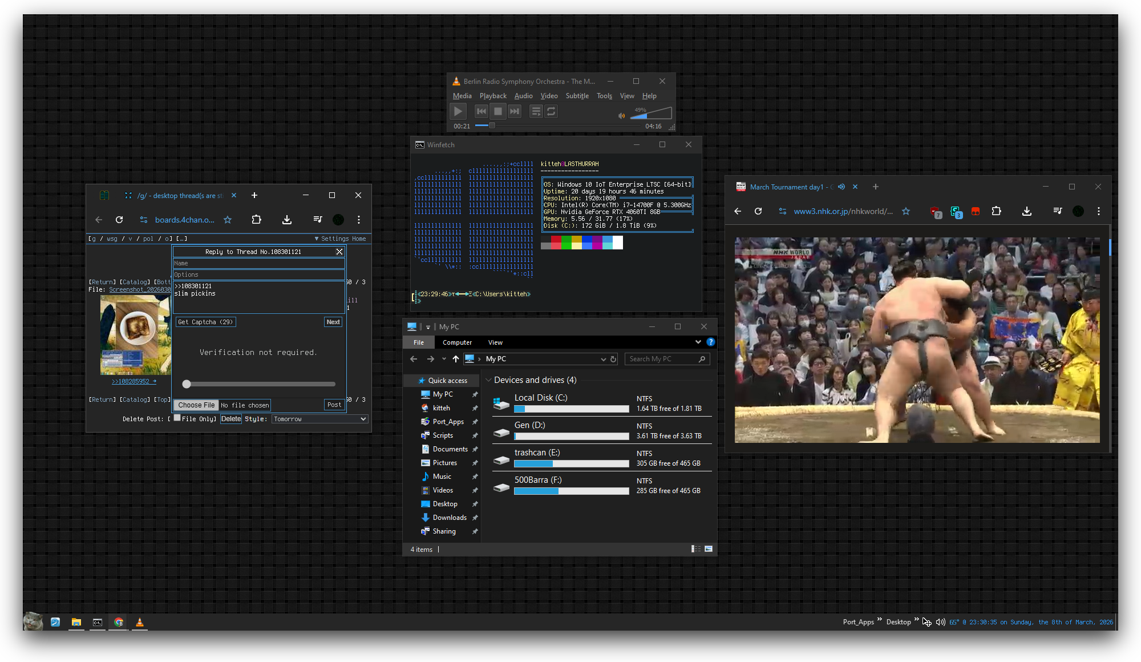Open the command prompt from the taskbar
Image resolution: width=1141 pixels, height=662 pixels.
[x=98, y=622]
